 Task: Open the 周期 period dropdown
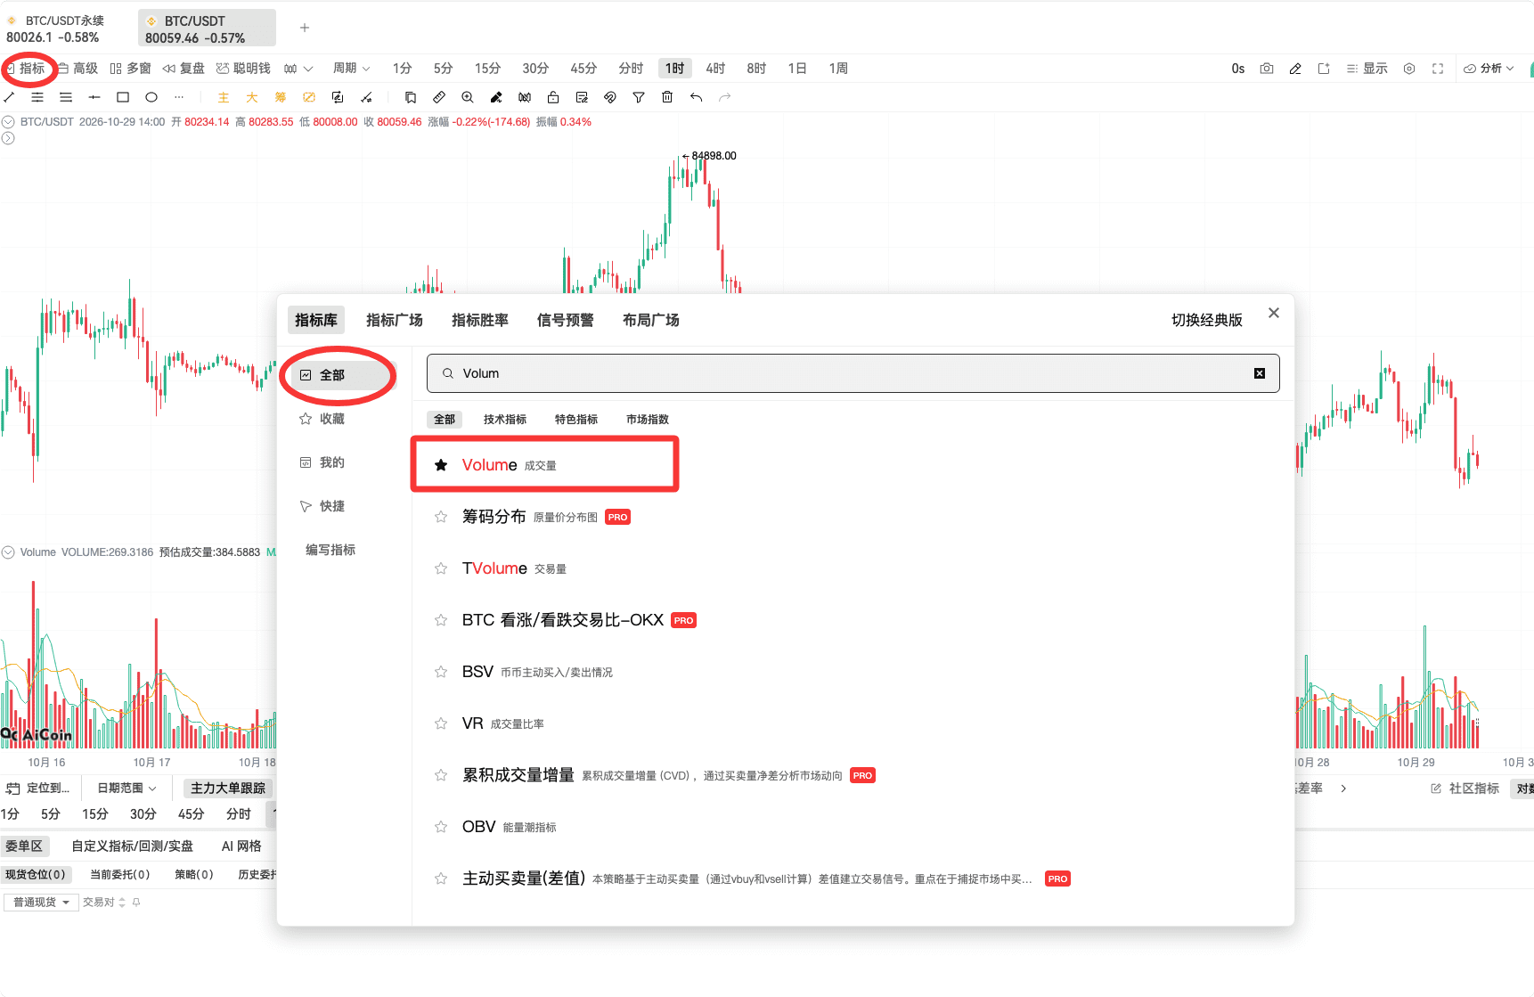351,69
